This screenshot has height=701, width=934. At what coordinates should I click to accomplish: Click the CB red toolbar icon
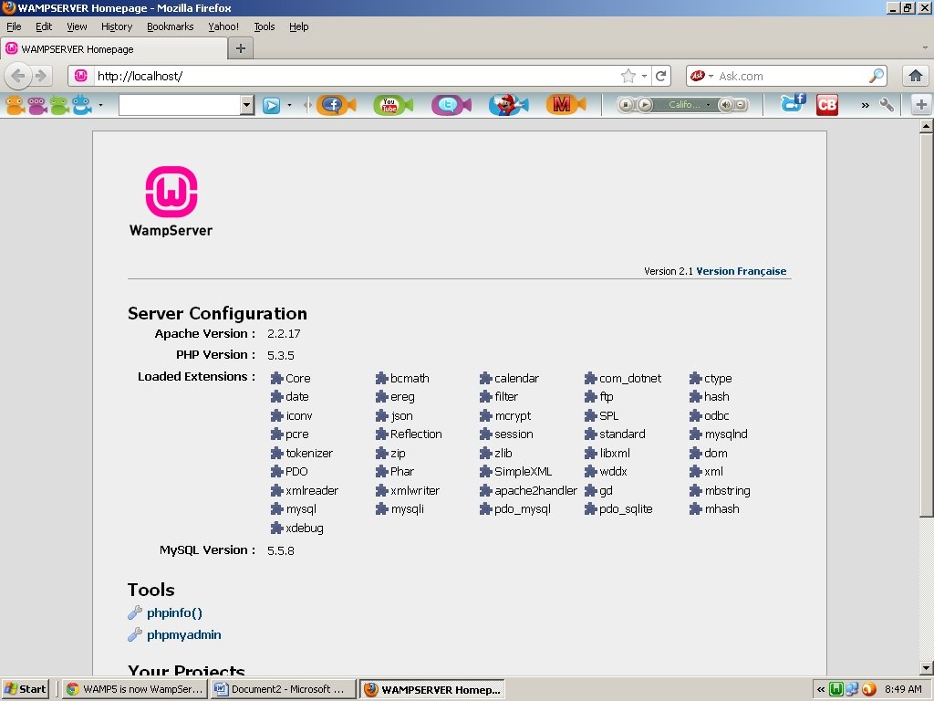click(x=826, y=106)
